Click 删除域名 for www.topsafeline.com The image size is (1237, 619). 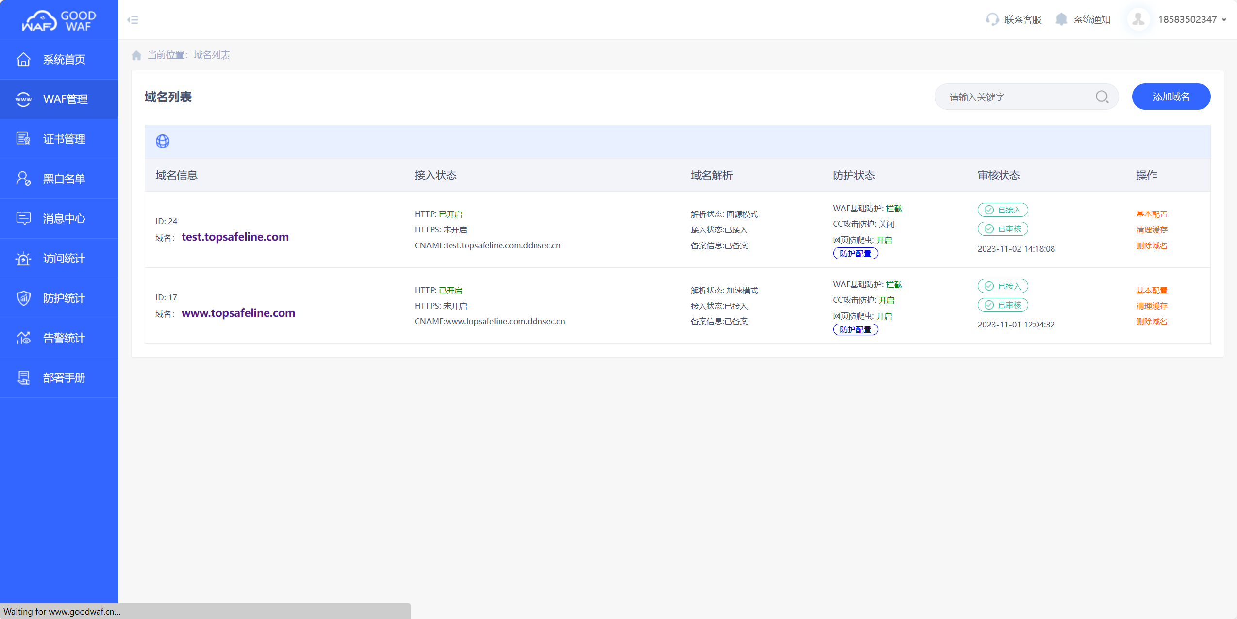tap(1152, 321)
